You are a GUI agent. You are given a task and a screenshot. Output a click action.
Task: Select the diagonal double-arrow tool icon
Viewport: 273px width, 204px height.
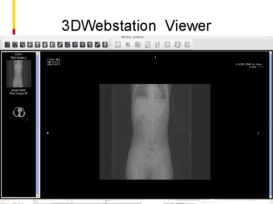point(98,45)
